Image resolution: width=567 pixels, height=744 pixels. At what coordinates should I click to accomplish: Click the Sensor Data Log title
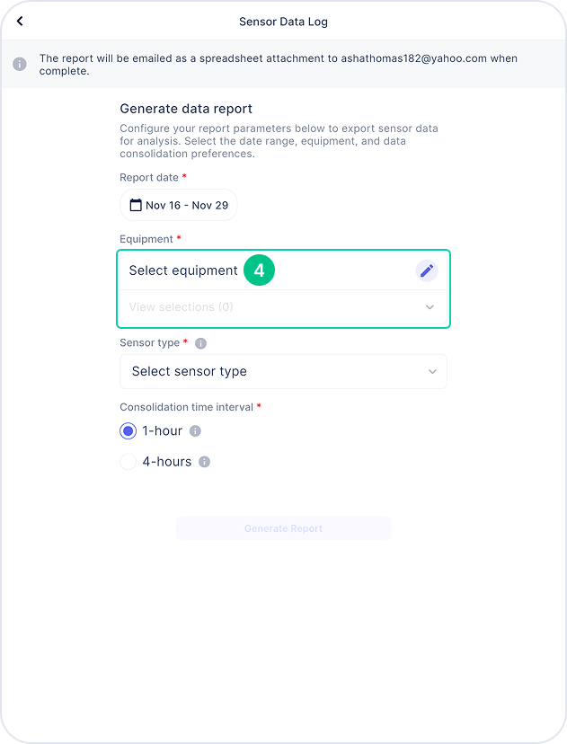click(x=283, y=22)
